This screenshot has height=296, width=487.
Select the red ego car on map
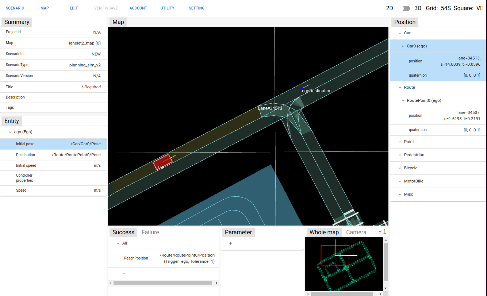[x=162, y=162]
